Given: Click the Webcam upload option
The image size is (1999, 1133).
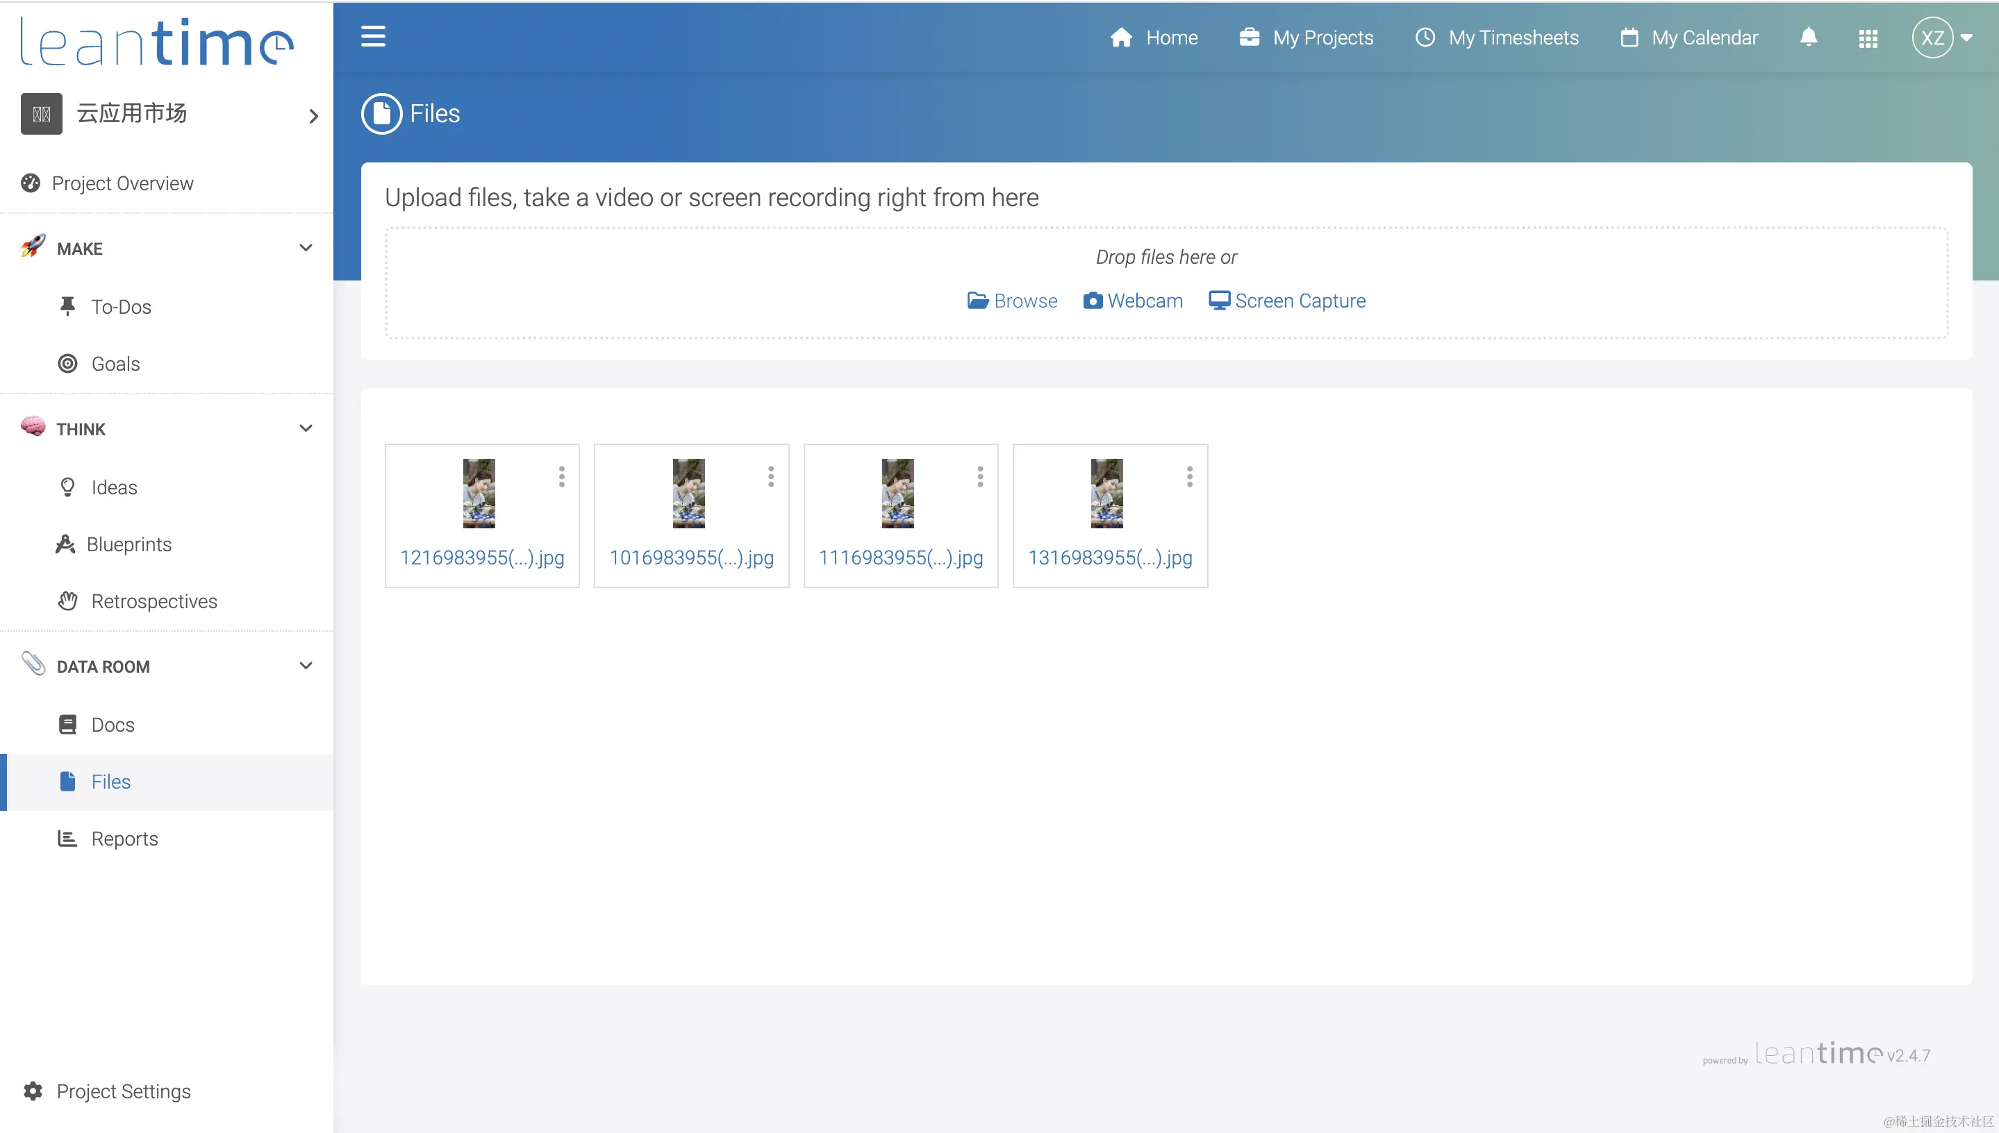Looking at the screenshot, I should 1133,301.
